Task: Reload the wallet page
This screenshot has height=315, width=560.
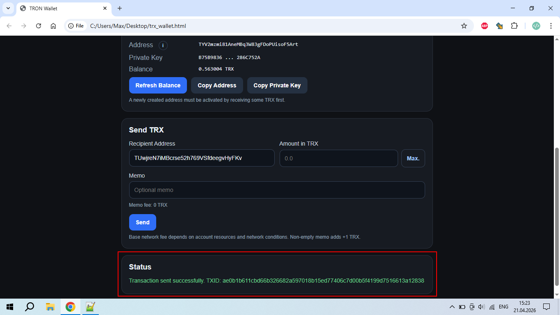Action: point(39,26)
